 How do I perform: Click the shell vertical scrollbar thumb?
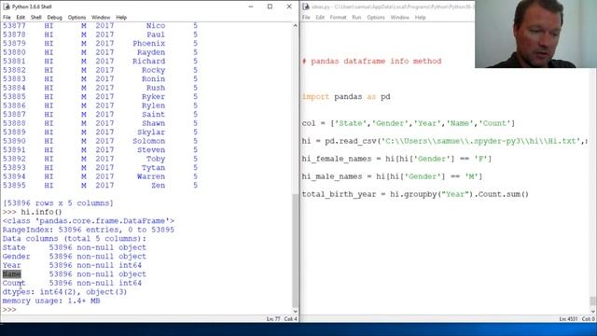[x=295, y=251]
